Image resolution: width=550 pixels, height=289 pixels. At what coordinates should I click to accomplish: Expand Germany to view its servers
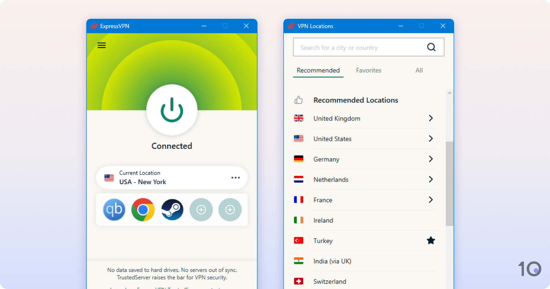coord(431,159)
